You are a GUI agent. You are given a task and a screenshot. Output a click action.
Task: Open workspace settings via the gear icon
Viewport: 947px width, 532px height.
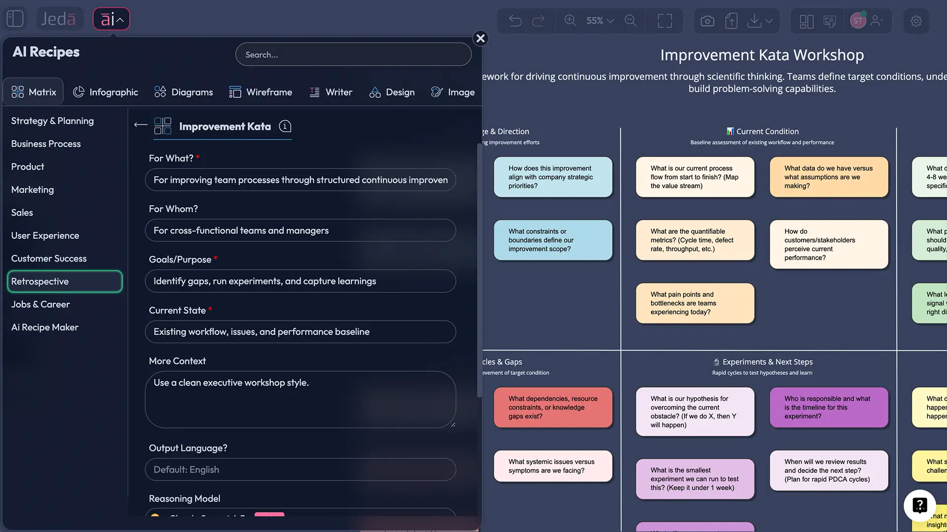tap(916, 21)
